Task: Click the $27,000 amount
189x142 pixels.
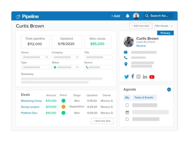Action: coord(51,107)
